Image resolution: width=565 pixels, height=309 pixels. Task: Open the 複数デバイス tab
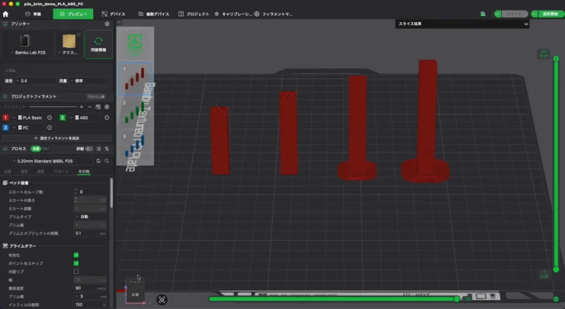[153, 14]
